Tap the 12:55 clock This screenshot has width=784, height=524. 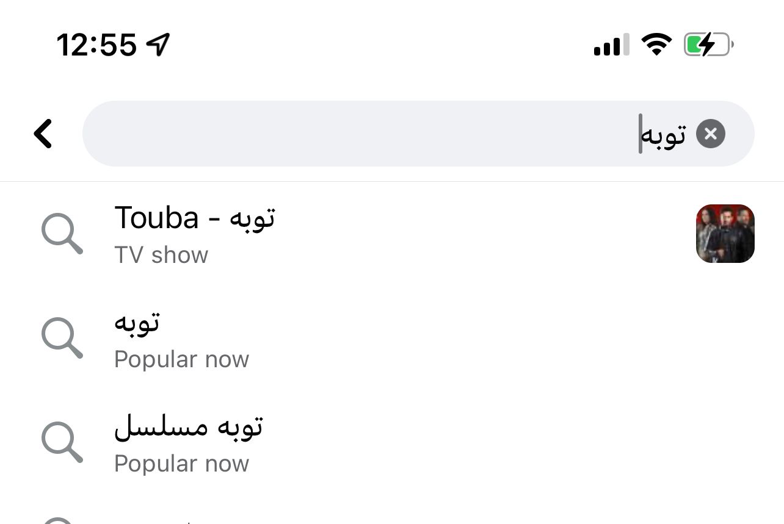96,45
